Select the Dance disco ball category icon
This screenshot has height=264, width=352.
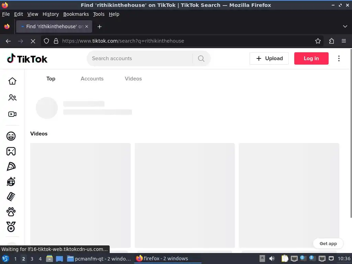11,181
